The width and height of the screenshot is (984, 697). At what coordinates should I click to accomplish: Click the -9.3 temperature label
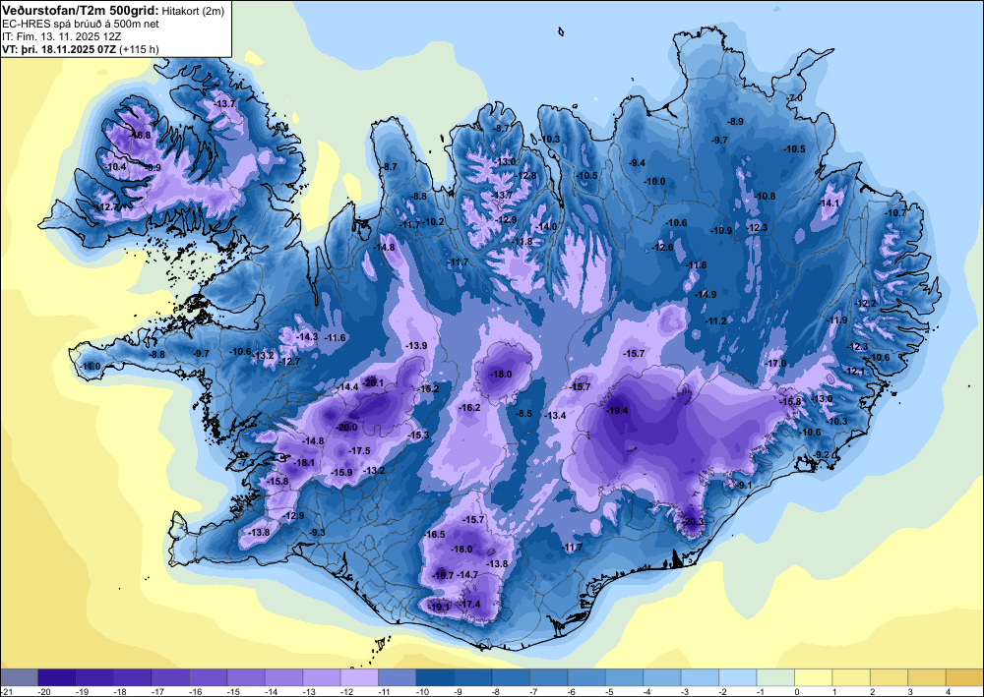[317, 532]
